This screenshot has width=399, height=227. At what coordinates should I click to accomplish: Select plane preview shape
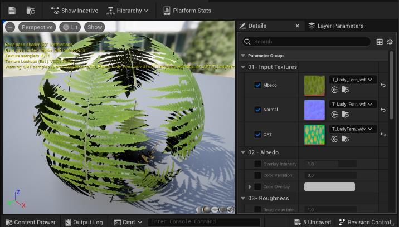[x=215, y=209]
